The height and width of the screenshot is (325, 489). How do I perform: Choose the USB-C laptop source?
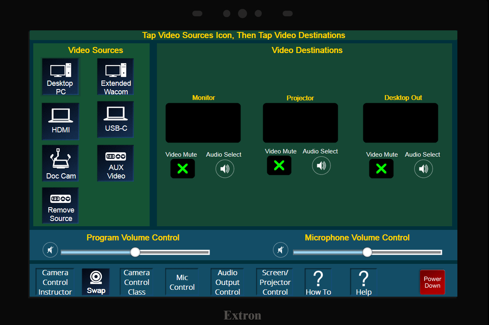tap(116, 119)
